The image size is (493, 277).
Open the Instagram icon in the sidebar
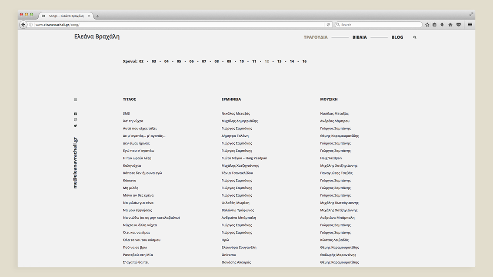(x=75, y=120)
